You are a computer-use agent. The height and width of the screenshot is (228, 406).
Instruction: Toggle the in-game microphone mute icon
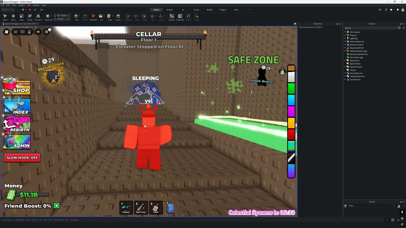click(x=29, y=32)
